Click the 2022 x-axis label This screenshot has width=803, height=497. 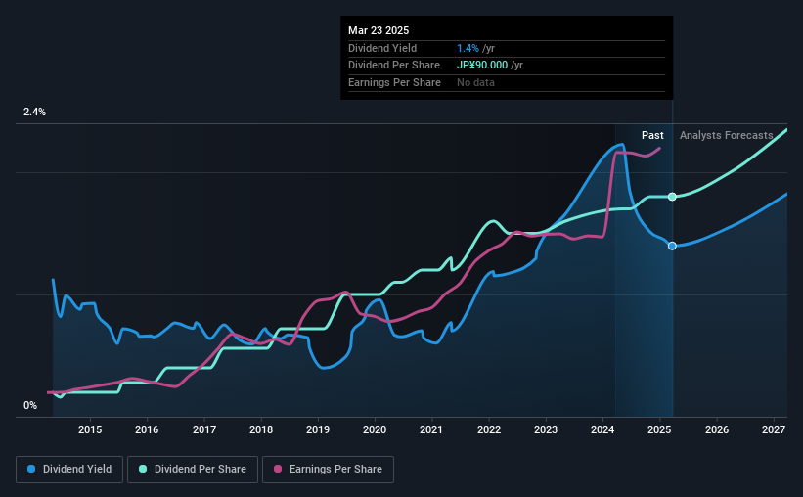(x=489, y=429)
